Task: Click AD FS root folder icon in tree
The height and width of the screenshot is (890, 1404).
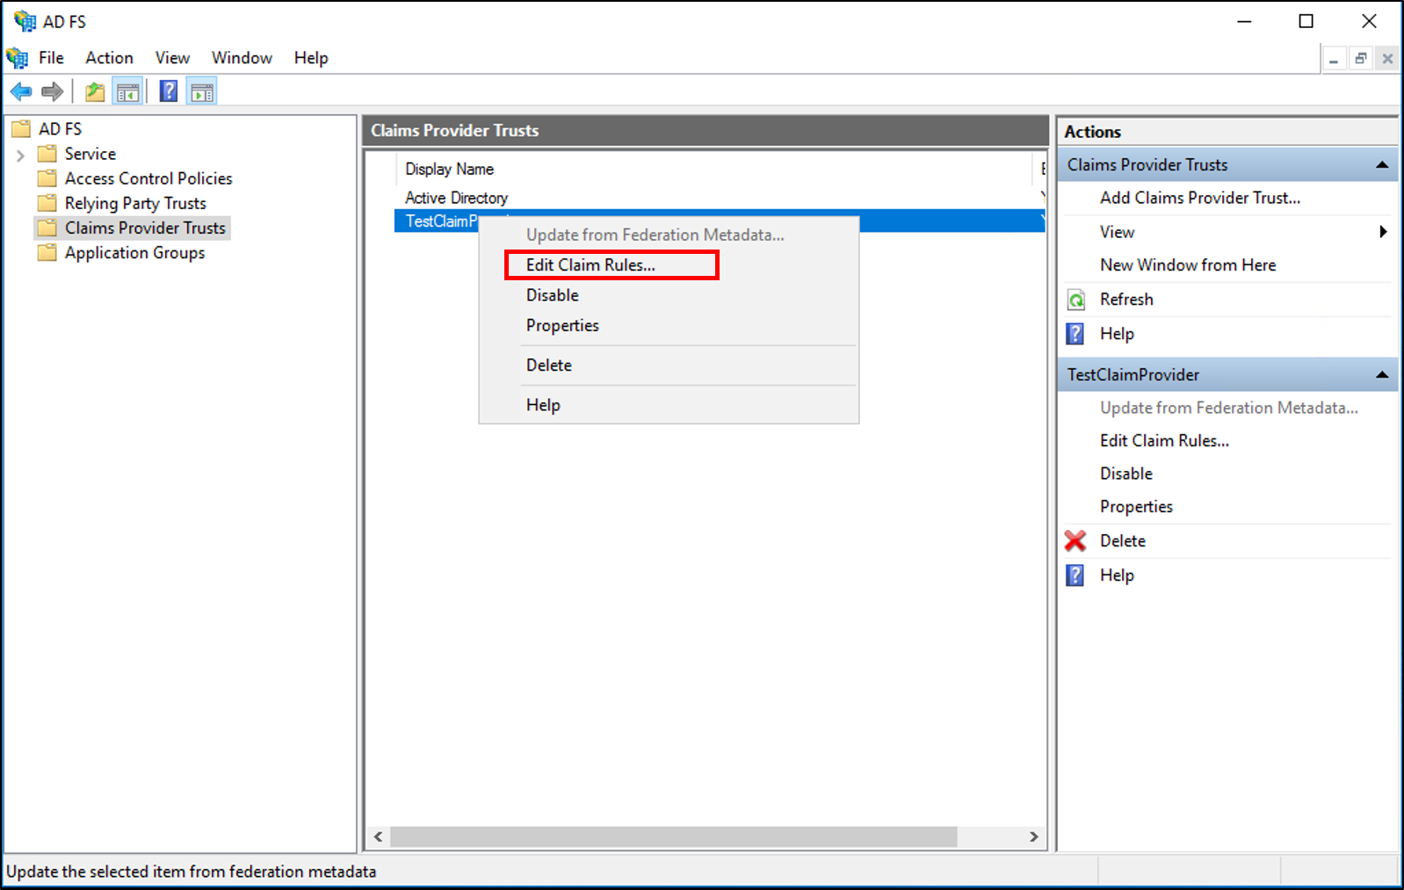Action: tap(21, 129)
